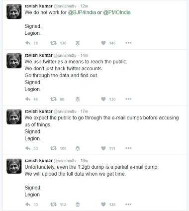Click the stack icon on the 18m tweet
Viewport: 189px width, 211px height.
[x=78, y=205]
